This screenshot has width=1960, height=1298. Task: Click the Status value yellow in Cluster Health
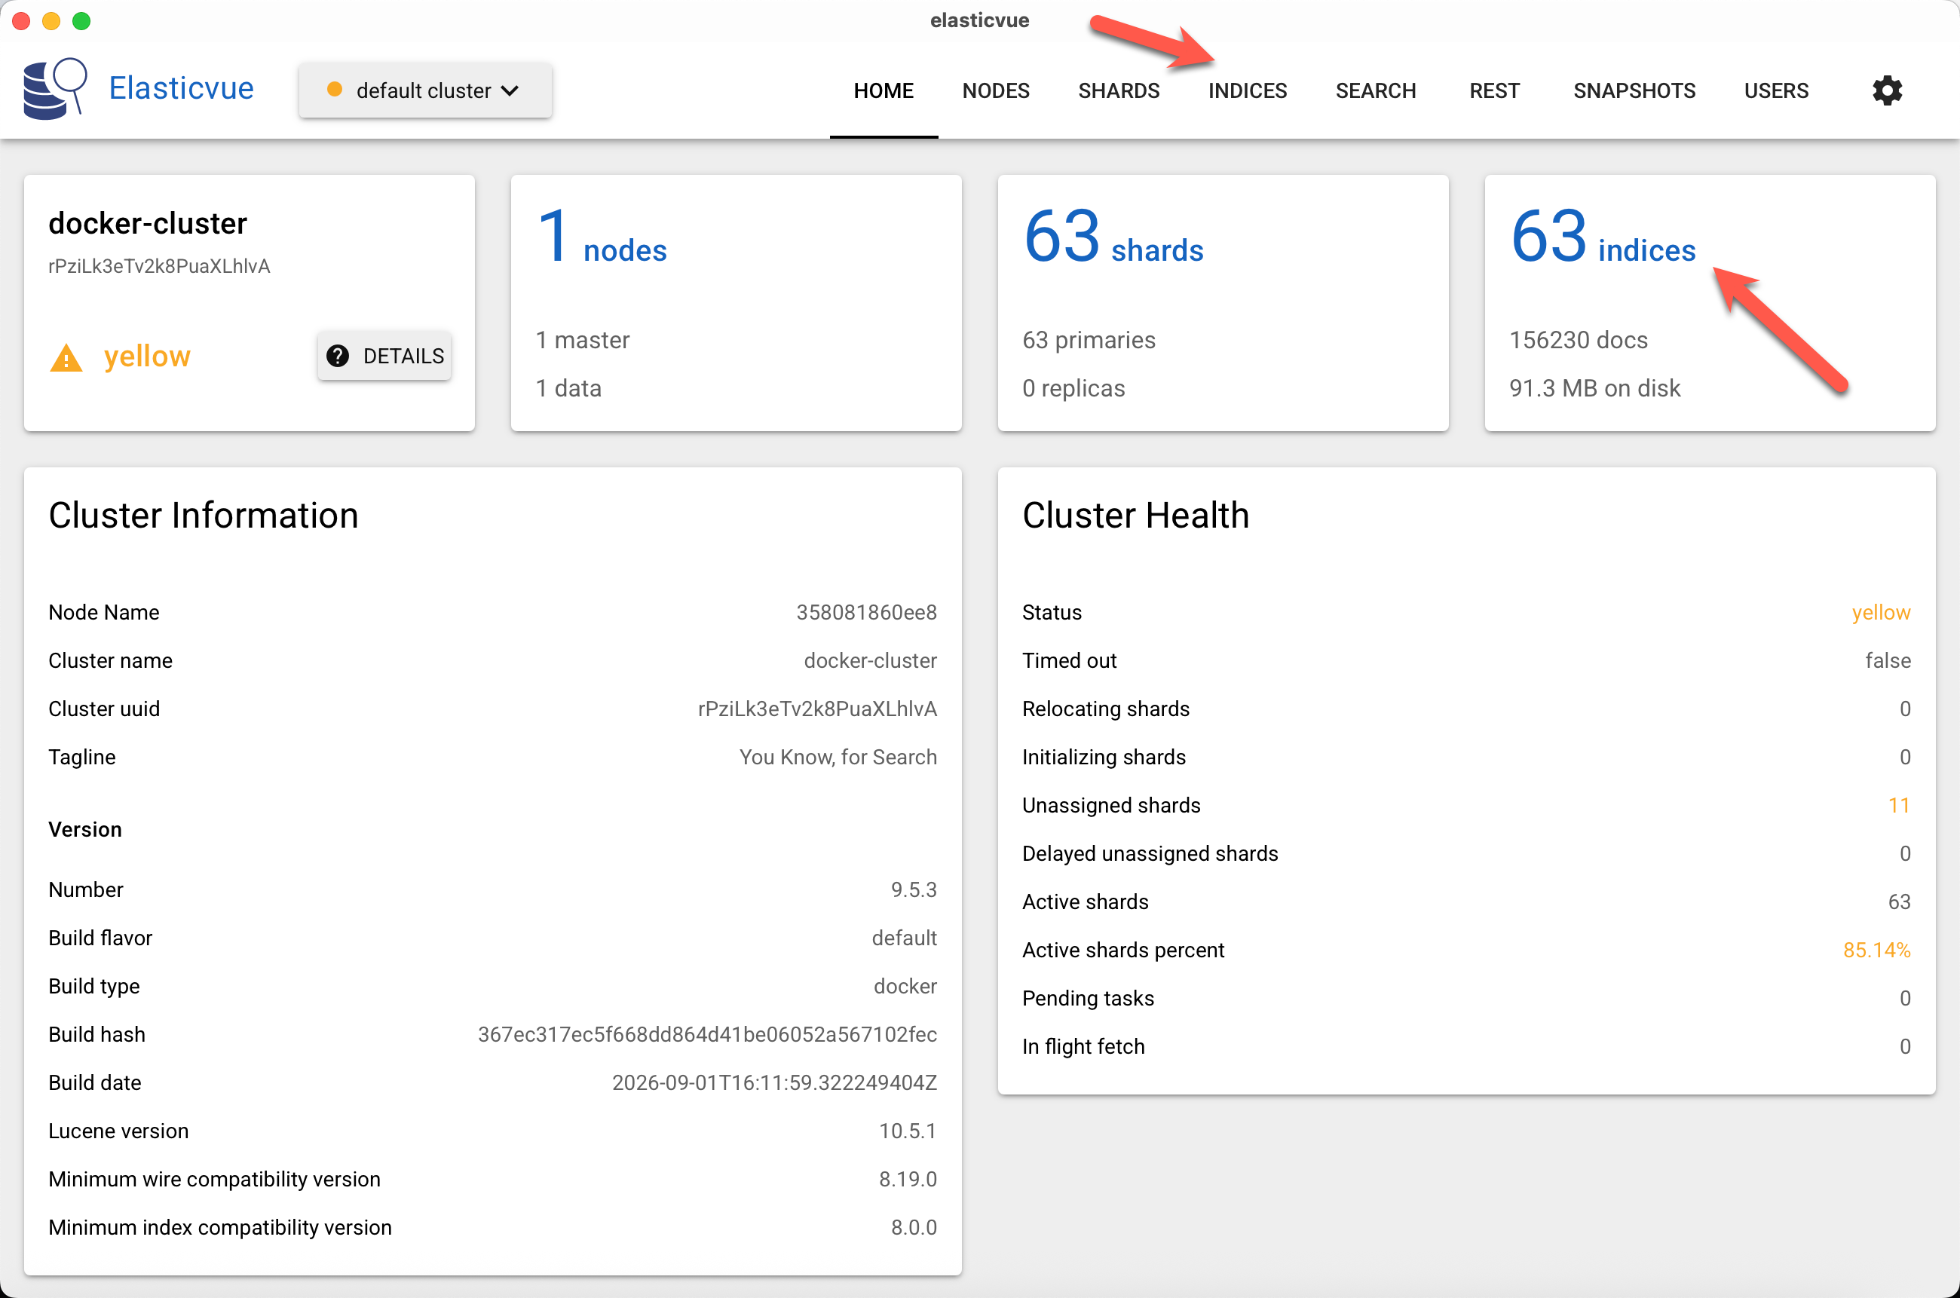(x=1882, y=613)
